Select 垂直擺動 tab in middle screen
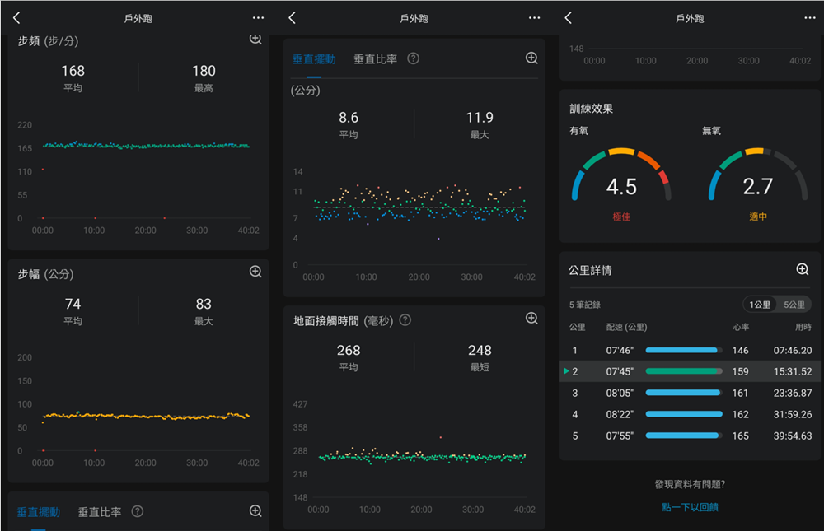824x531 pixels. pos(314,59)
